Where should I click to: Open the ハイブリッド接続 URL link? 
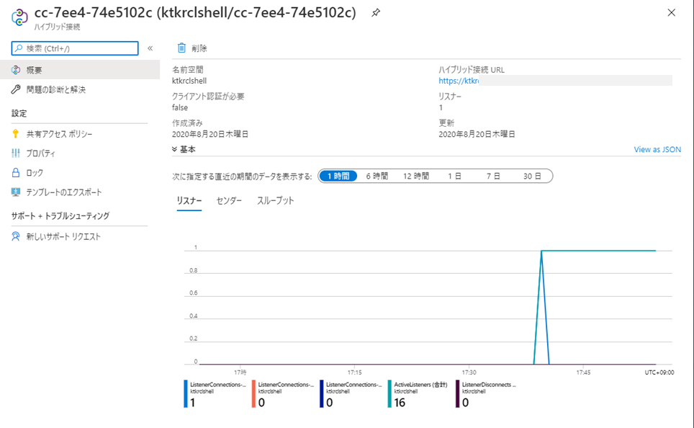(x=459, y=81)
